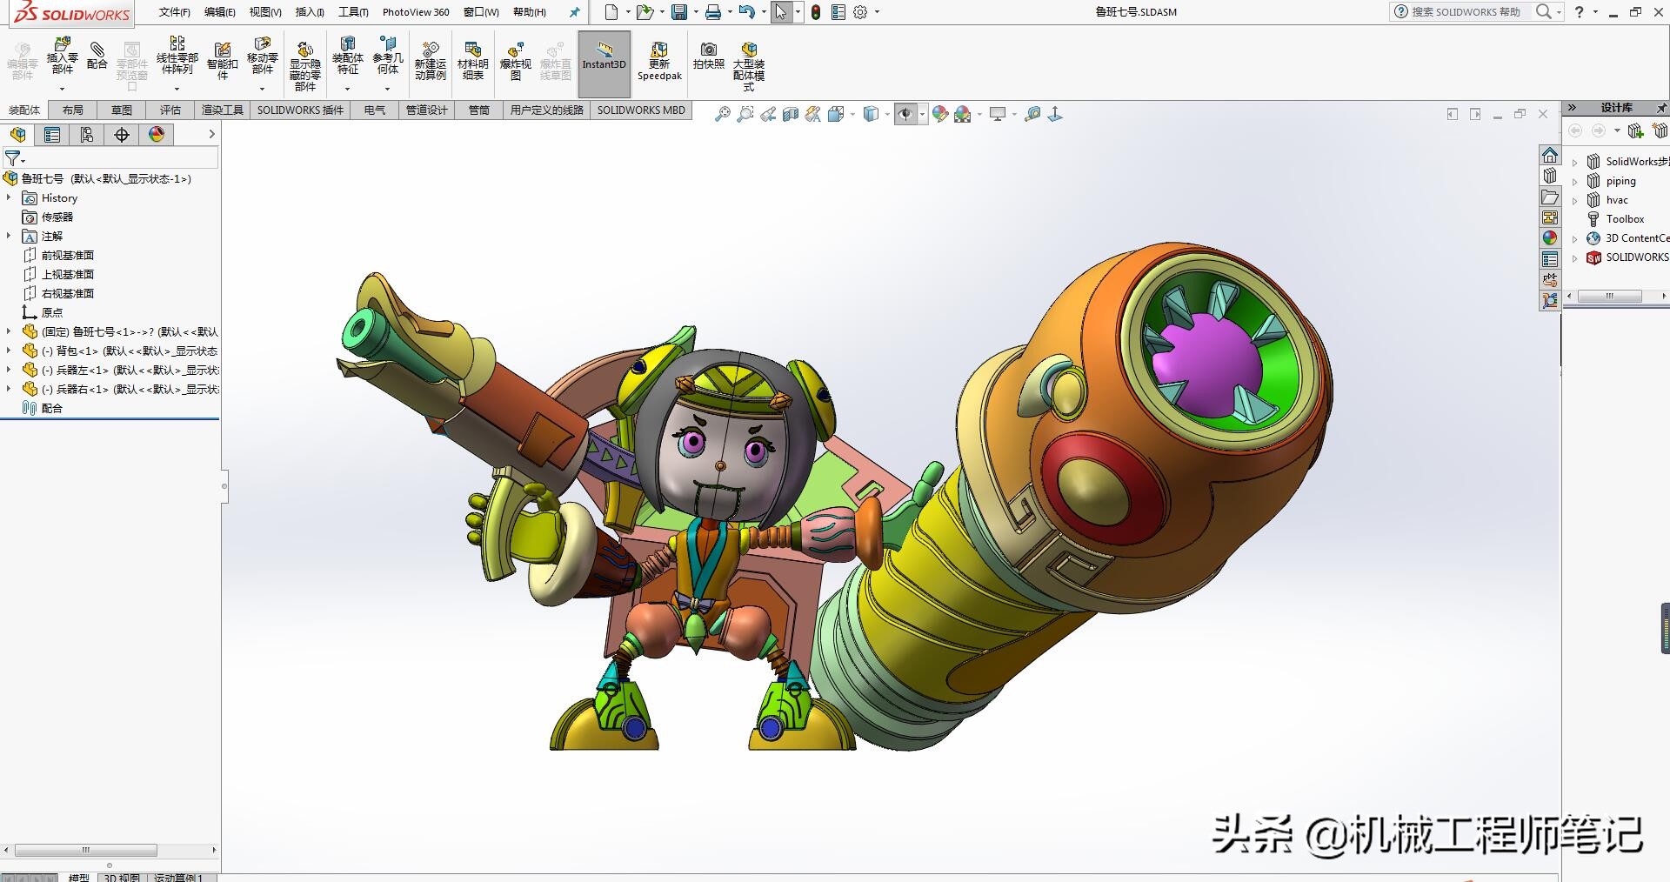Select the 测量 (Measure) tool in heads-up toolbar

pos(1033,114)
